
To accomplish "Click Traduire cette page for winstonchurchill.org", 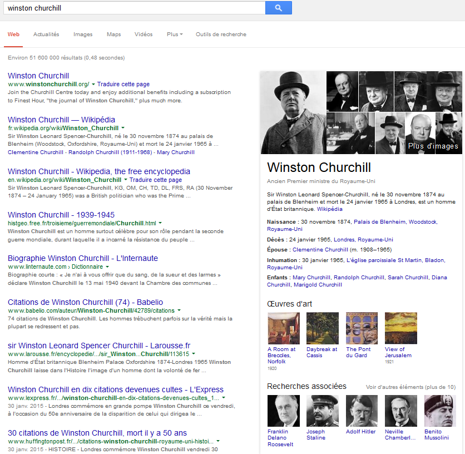I will 123,84.
